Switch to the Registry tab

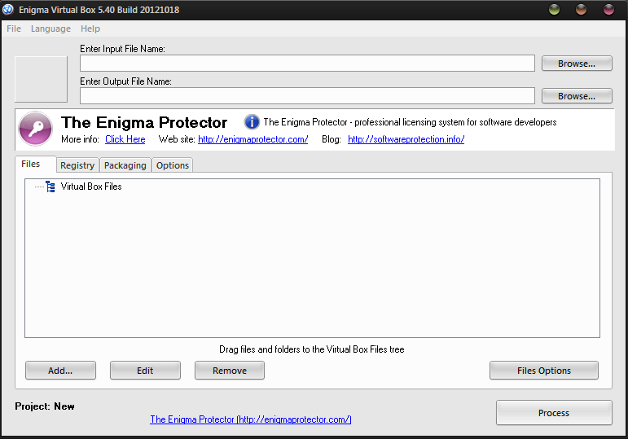point(77,165)
